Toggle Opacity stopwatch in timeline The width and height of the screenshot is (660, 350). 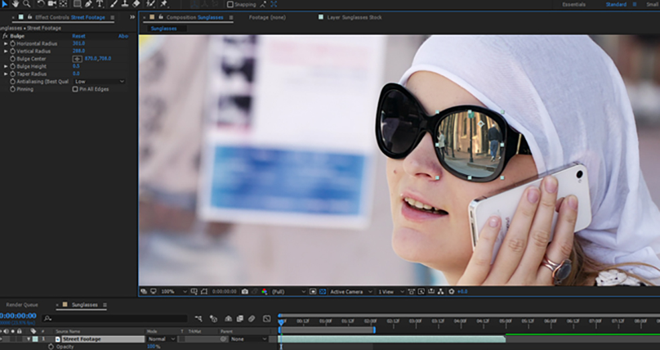[51, 347]
